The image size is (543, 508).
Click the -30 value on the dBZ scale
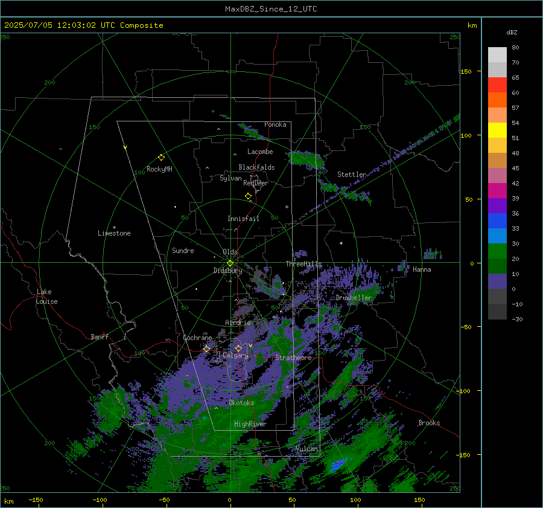click(x=517, y=319)
